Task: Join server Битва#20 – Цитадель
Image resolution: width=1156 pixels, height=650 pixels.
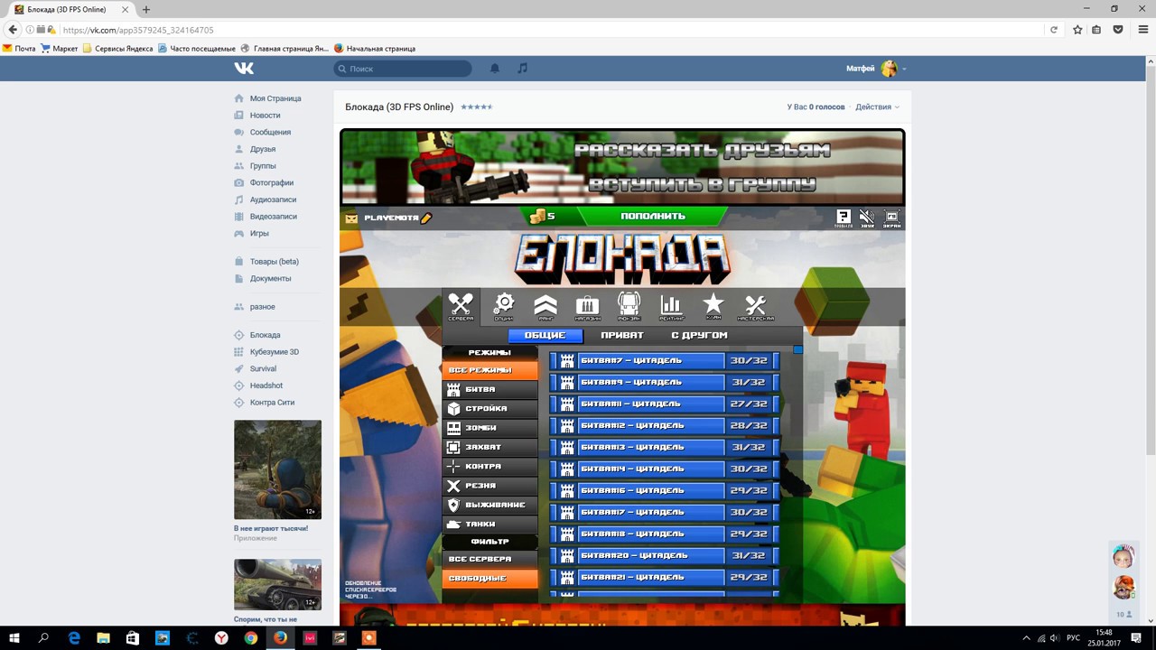Action: click(x=664, y=555)
